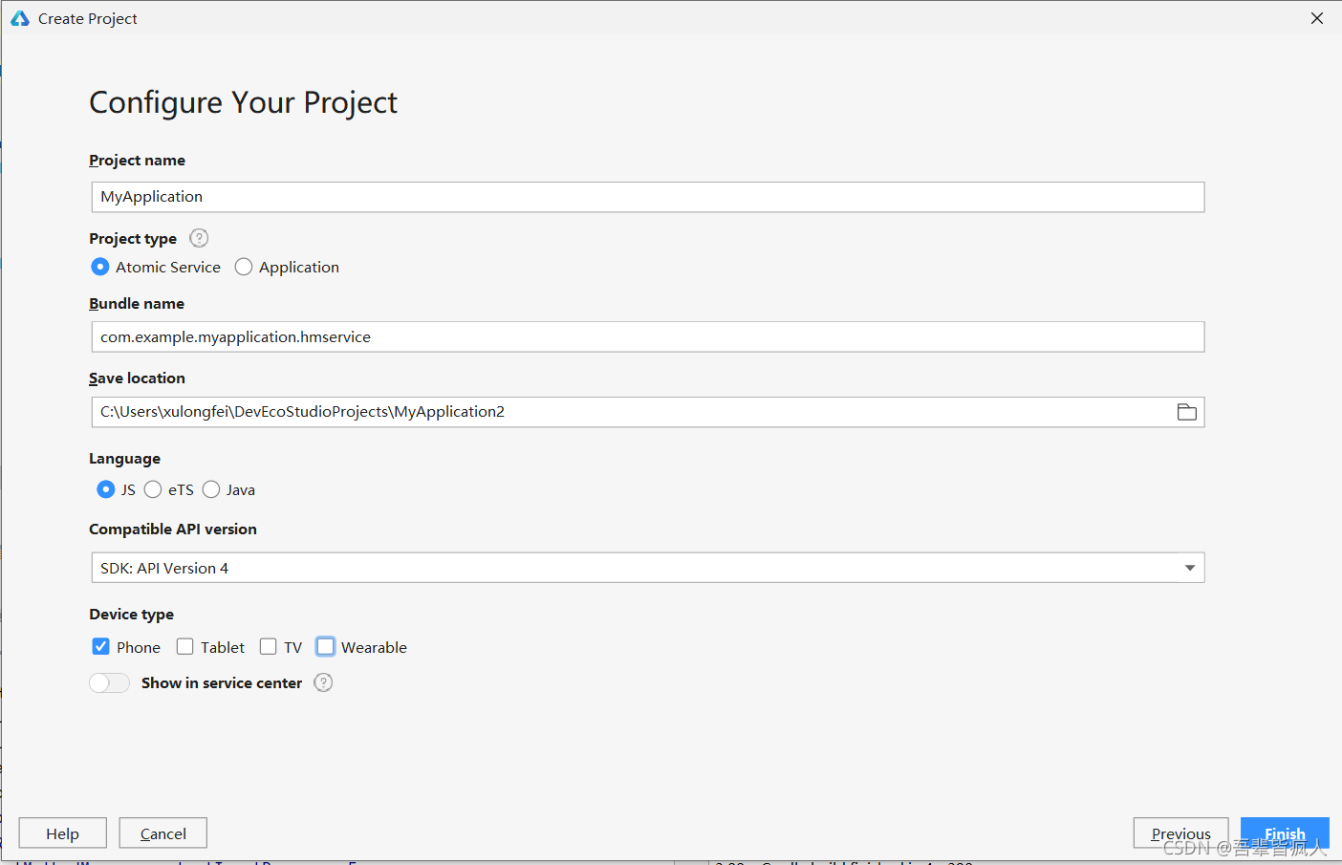Click the Compatible API version label
The width and height of the screenshot is (1342, 865).
click(173, 530)
